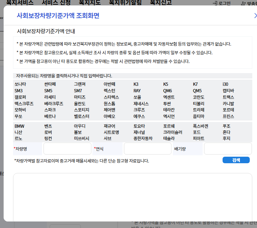The width and height of the screenshot is (257, 228).
Task: Click the 검색 search button
Action: [236, 160]
